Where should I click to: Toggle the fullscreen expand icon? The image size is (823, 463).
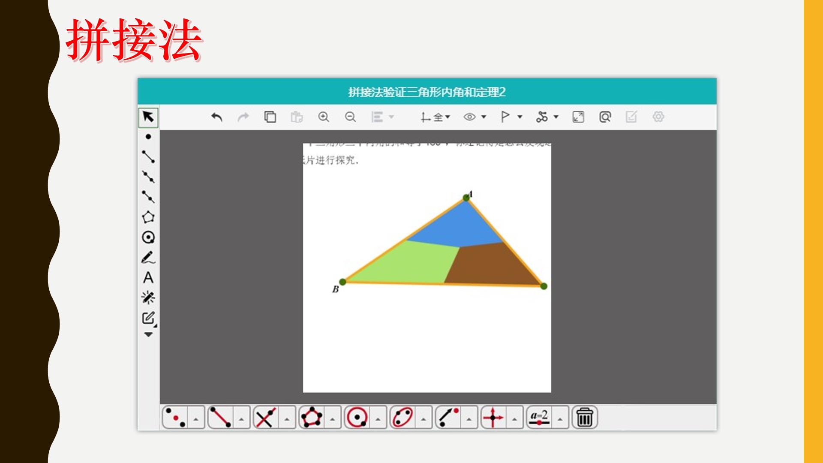[578, 117]
